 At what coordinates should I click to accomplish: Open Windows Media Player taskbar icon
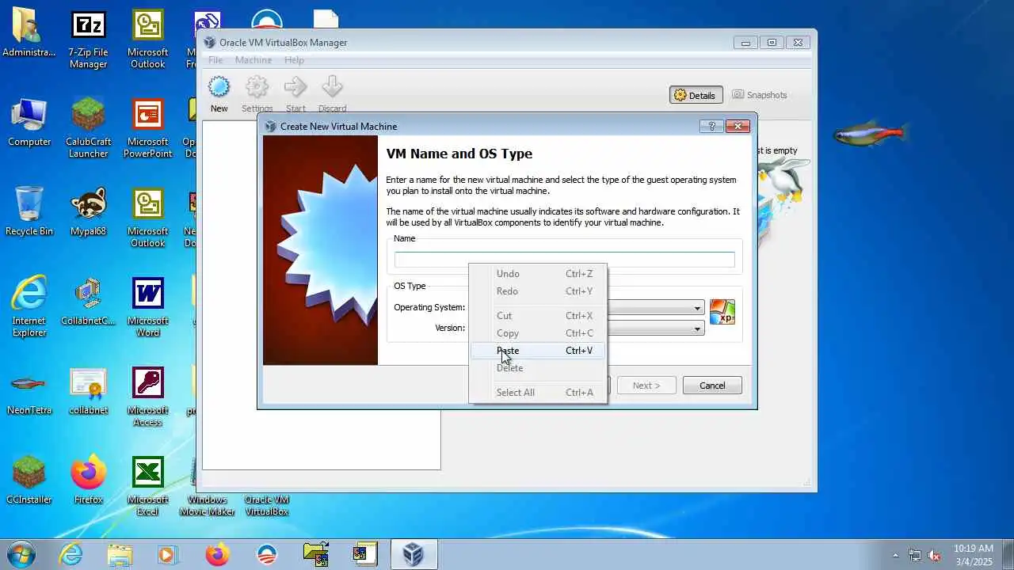click(167, 554)
